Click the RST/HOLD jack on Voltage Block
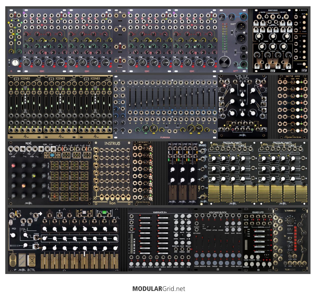 tap(196, 230)
